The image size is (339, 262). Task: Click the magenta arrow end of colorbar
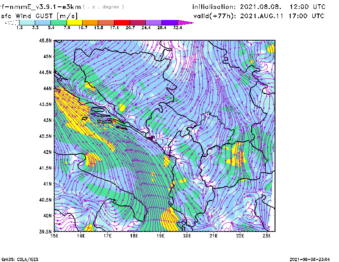coord(185,22)
